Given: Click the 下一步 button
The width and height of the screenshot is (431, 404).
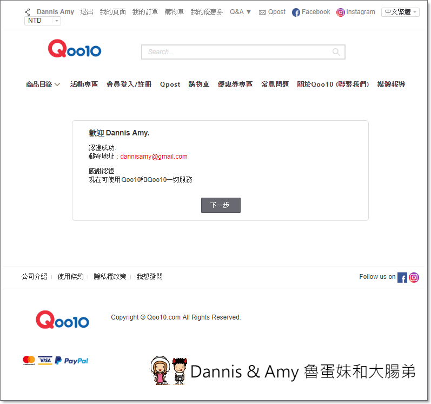Looking at the screenshot, I should 221,205.
